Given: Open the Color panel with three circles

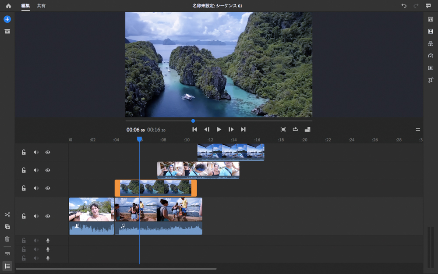Looking at the screenshot, I should point(431,44).
